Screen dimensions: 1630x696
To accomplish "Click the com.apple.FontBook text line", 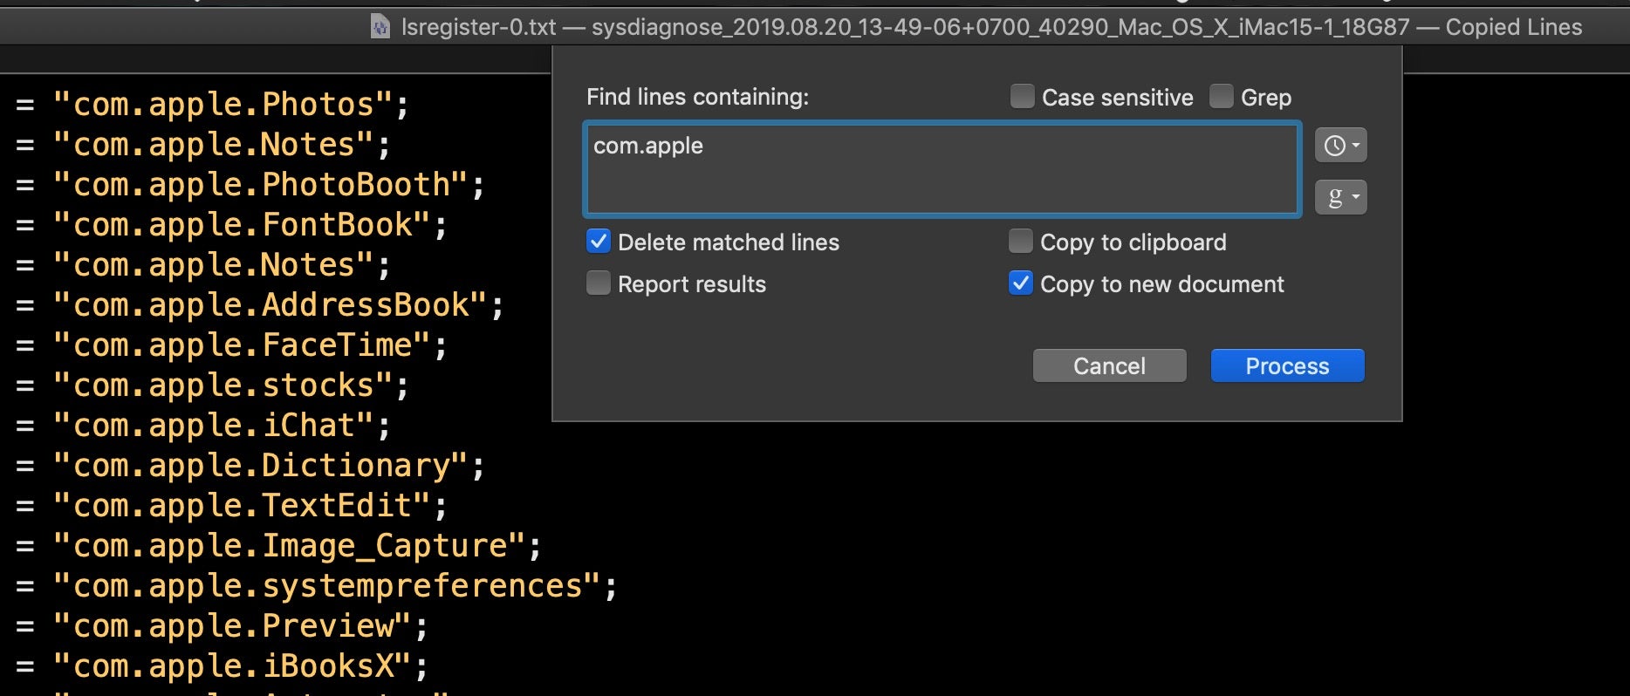I will (250, 225).
